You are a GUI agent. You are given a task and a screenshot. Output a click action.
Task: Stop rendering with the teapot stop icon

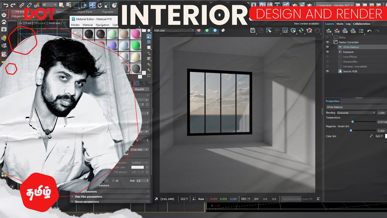click(309, 30)
